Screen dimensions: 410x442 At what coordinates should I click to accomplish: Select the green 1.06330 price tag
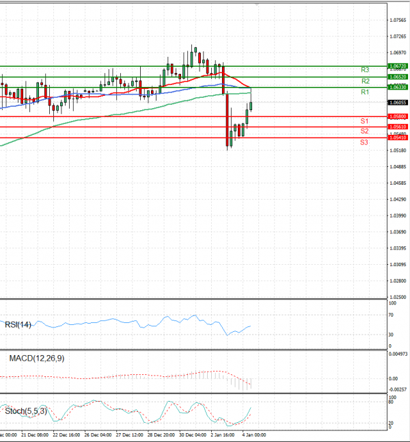click(398, 88)
